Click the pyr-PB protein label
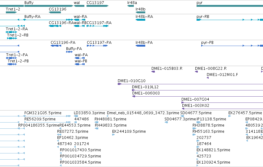 (207, 43)
